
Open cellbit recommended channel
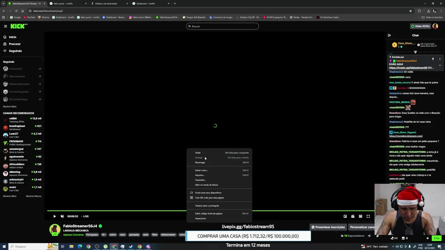point(22,120)
